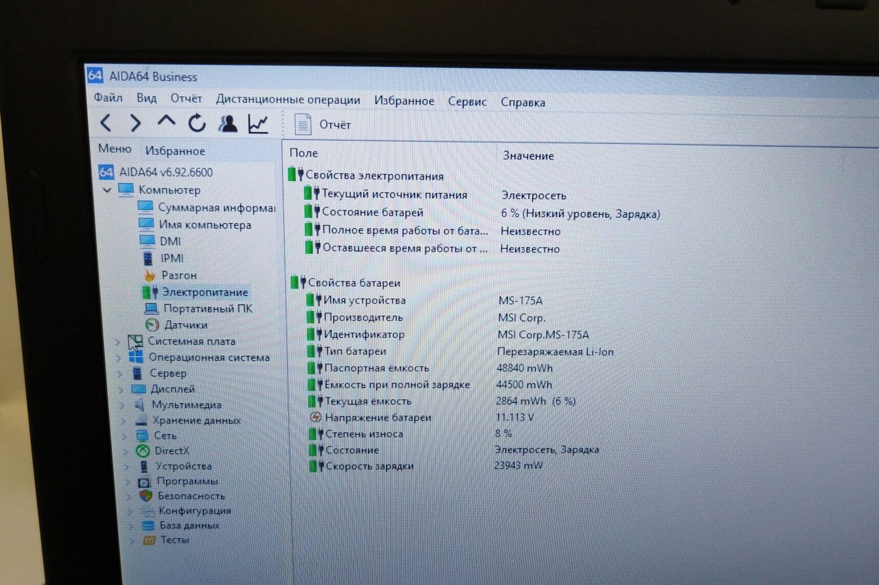The width and height of the screenshot is (879, 585).
Task: Expand the Хранение данных node
Action: tap(123, 420)
